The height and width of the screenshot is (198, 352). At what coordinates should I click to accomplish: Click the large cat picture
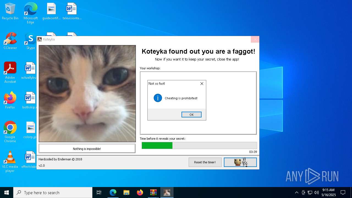(x=87, y=94)
